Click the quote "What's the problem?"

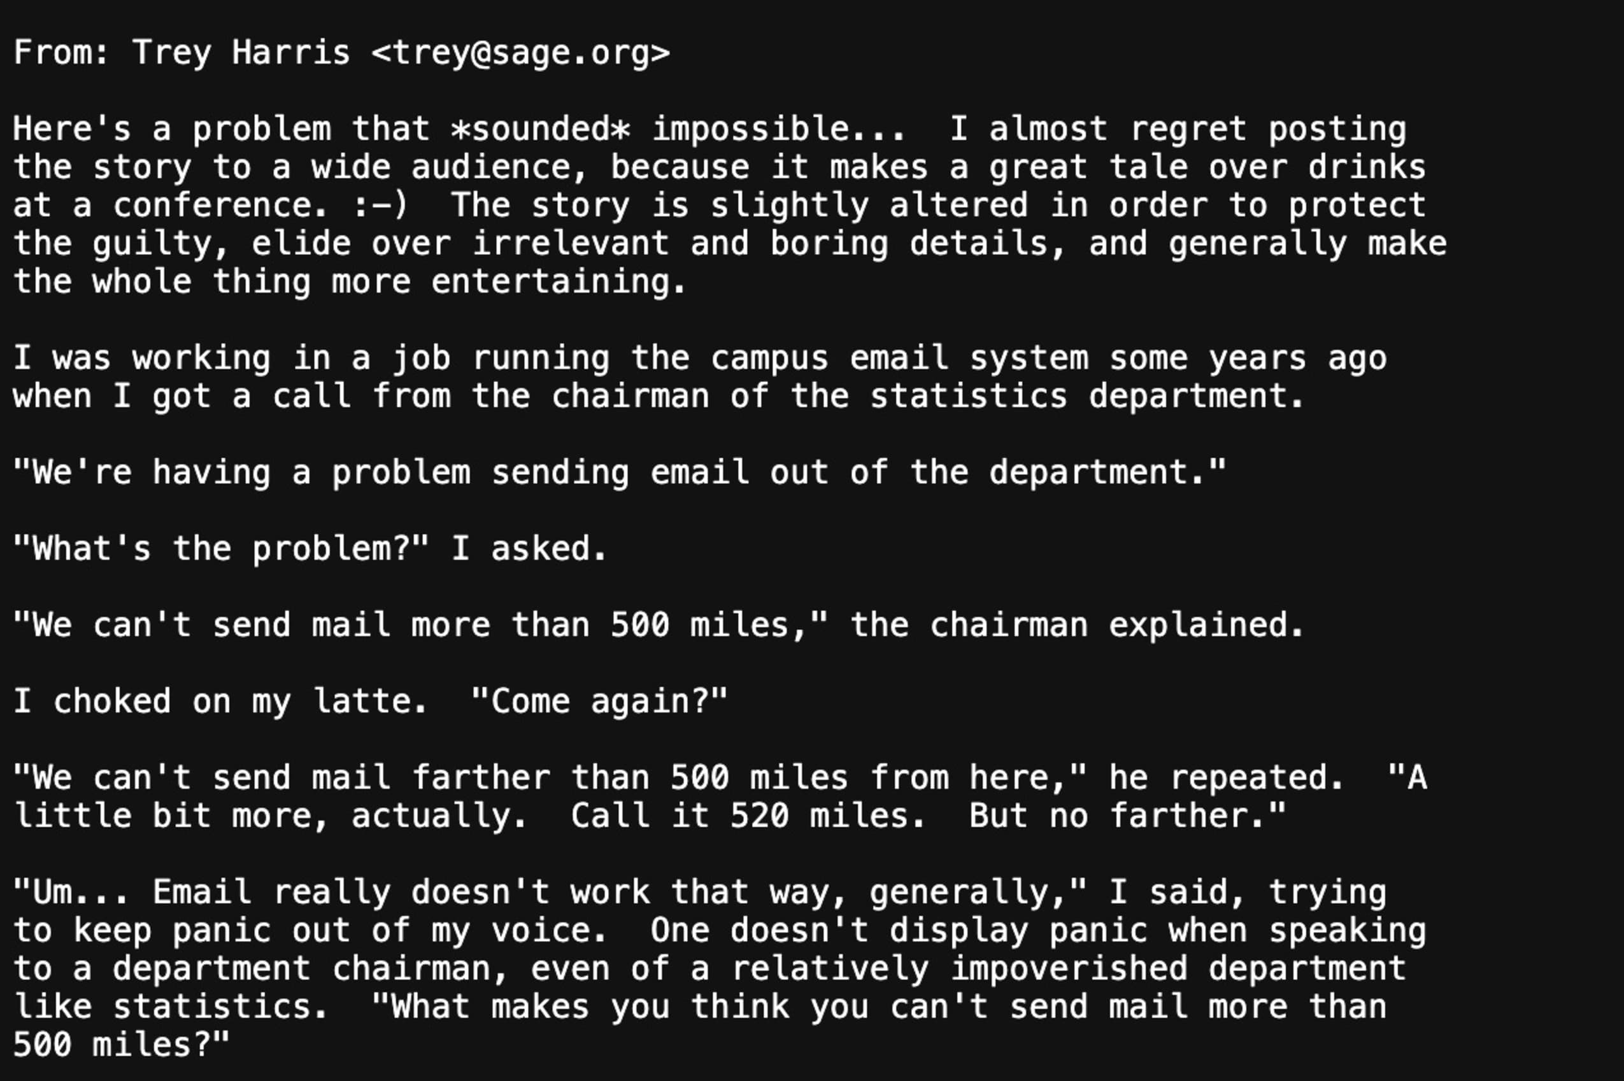pos(220,549)
